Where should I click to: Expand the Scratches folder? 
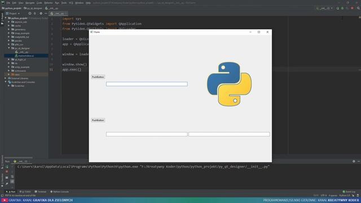9,86
